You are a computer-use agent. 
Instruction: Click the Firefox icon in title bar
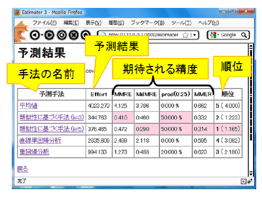click(17, 12)
